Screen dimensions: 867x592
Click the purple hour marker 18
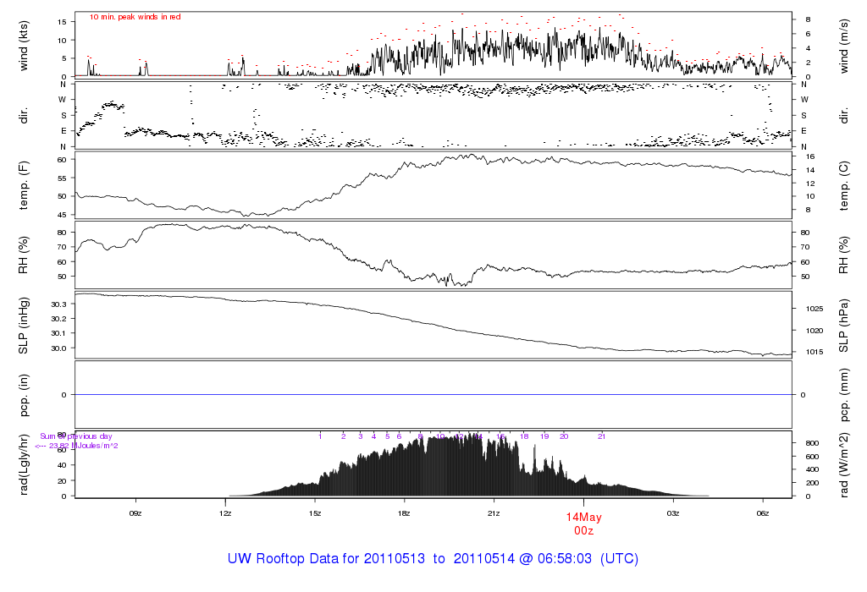[x=524, y=436]
